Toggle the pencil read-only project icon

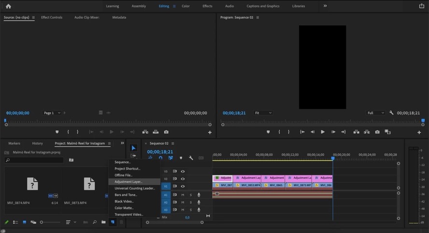[x=7, y=222]
